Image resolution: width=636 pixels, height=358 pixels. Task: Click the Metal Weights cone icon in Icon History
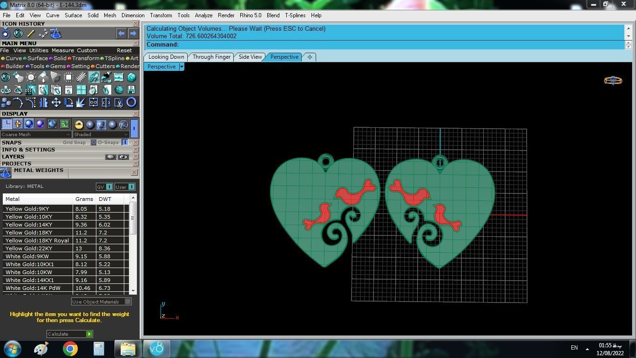click(55, 34)
